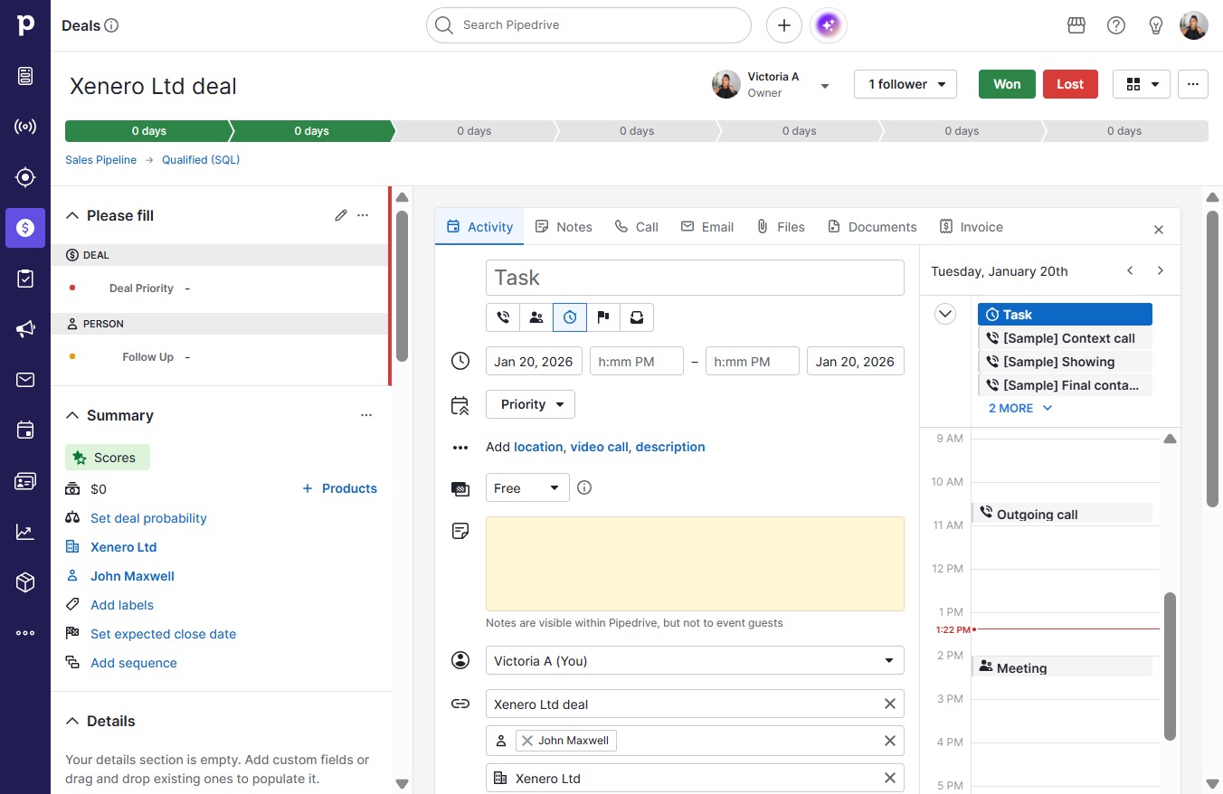Open the Products box icon in the sidebar
Image resolution: width=1223 pixels, height=794 pixels.
click(25, 582)
